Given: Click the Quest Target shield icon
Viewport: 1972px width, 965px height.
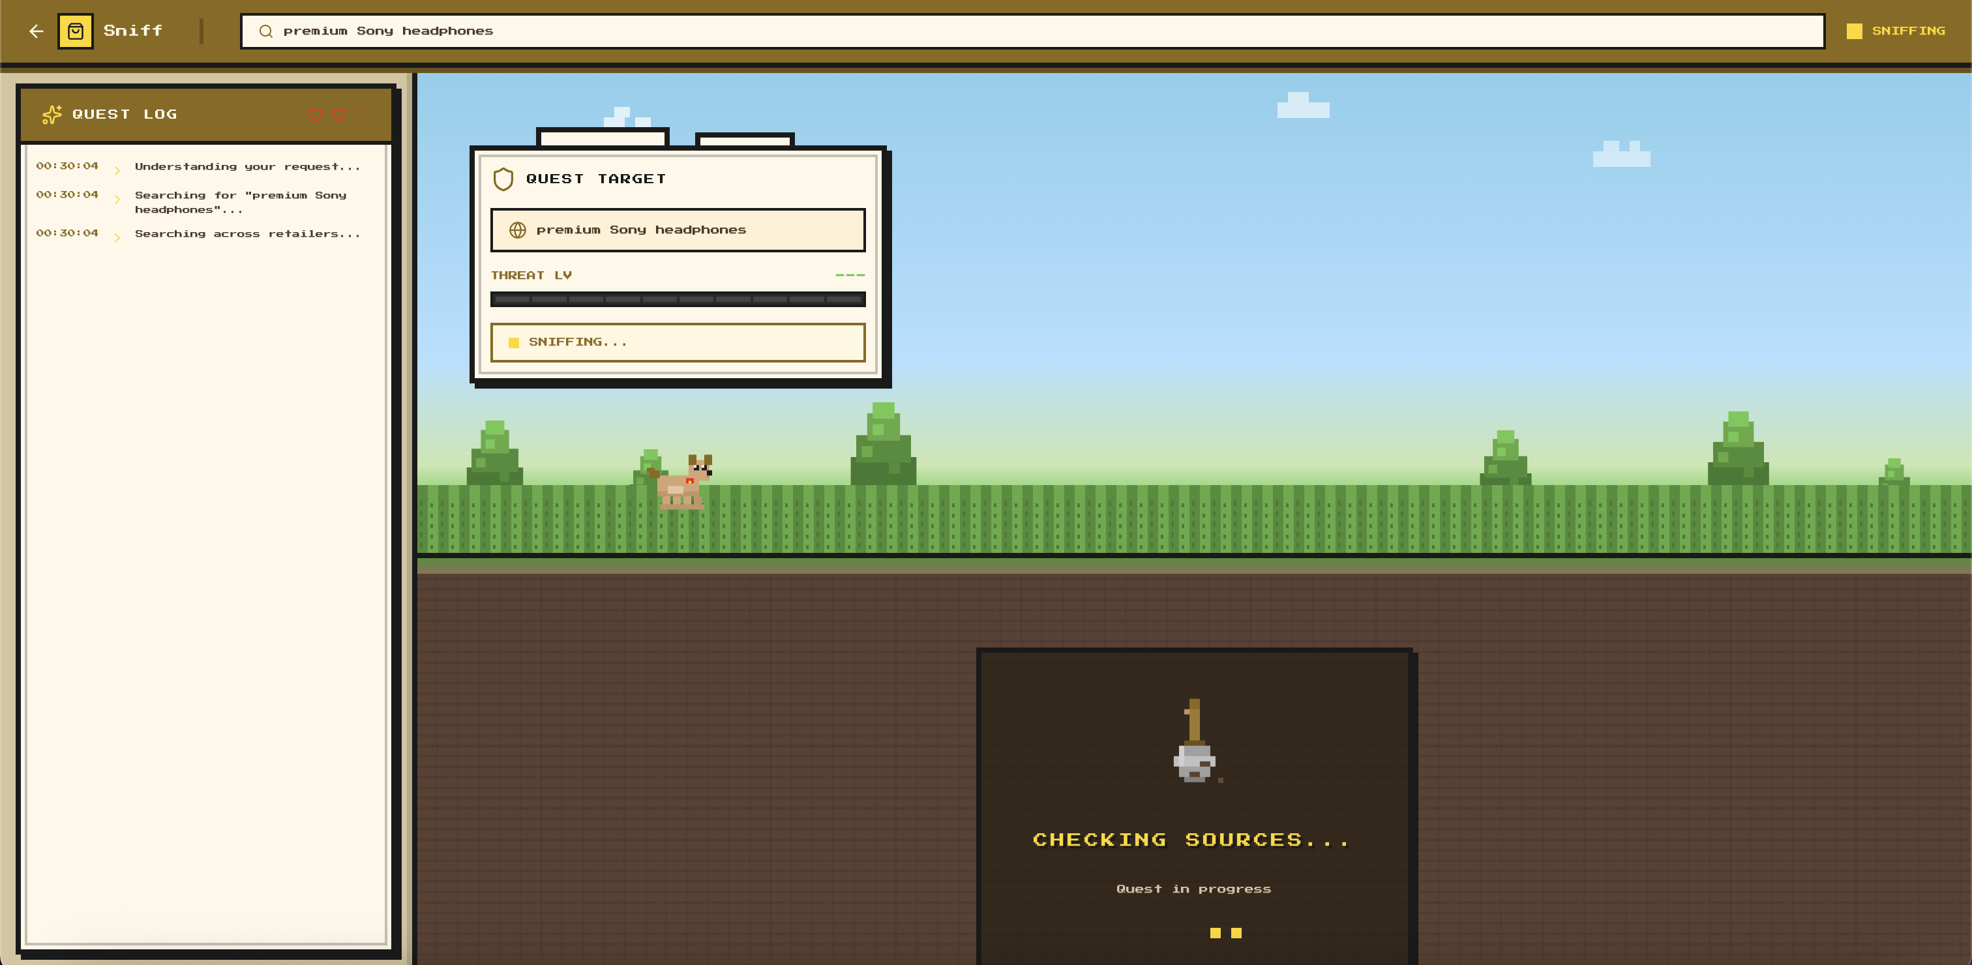Looking at the screenshot, I should tap(503, 179).
